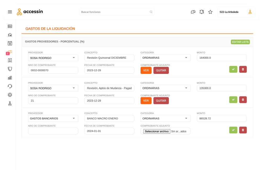View attached receipt for comprobante 0002-0000070
The image size is (263, 174).
click(146, 70)
